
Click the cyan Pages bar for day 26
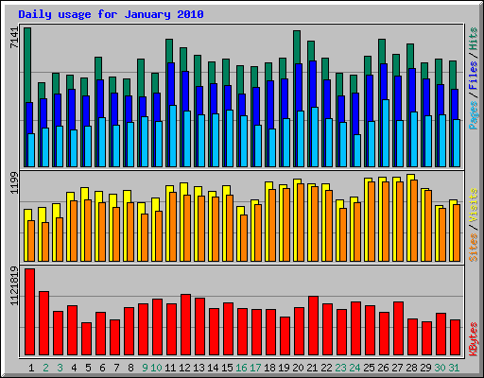pos(386,133)
